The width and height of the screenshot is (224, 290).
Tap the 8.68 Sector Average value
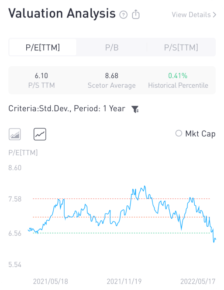112,76
